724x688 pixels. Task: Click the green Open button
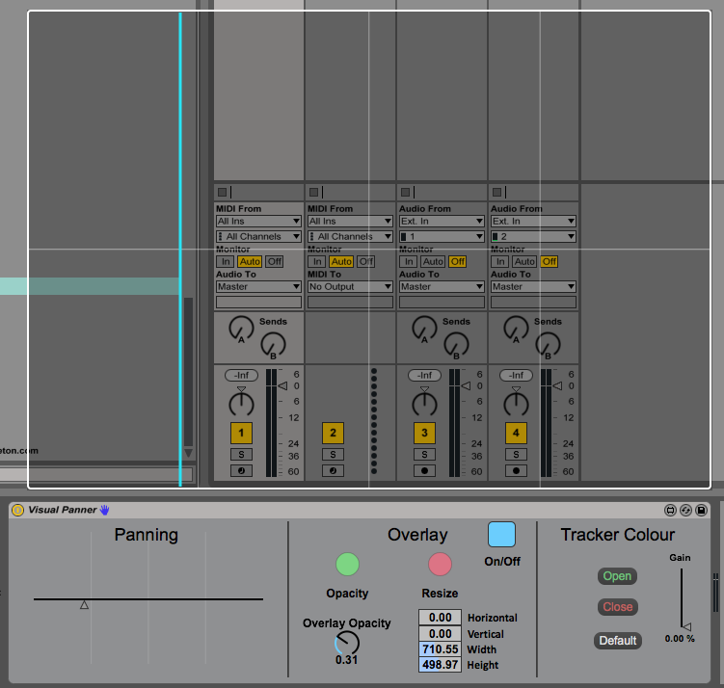pyautogui.click(x=617, y=576)
